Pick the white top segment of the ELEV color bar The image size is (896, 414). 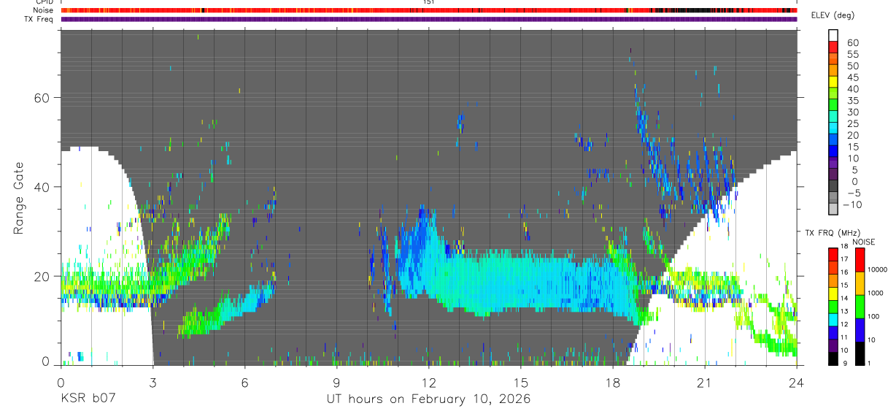(834, 35)
